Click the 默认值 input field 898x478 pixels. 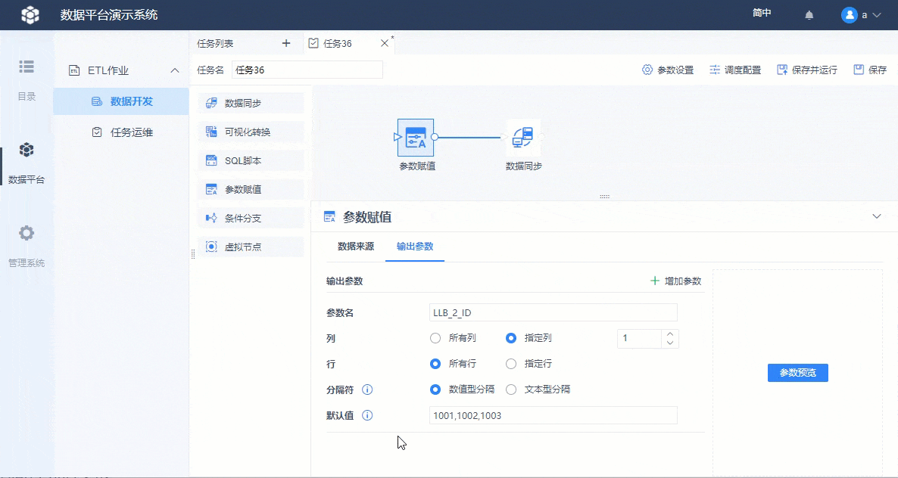click(553, 416)
